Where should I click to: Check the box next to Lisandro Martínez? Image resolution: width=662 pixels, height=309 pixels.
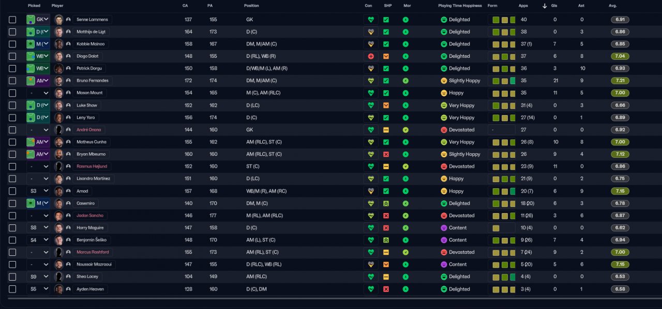[x=12, y=179]
